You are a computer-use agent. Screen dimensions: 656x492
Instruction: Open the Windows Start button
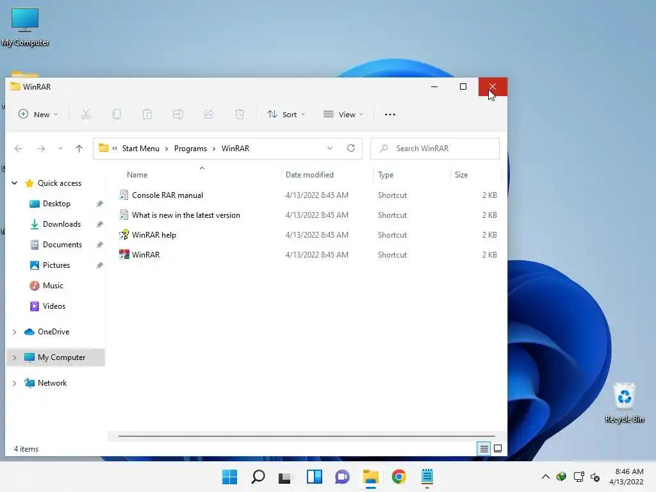230,477
